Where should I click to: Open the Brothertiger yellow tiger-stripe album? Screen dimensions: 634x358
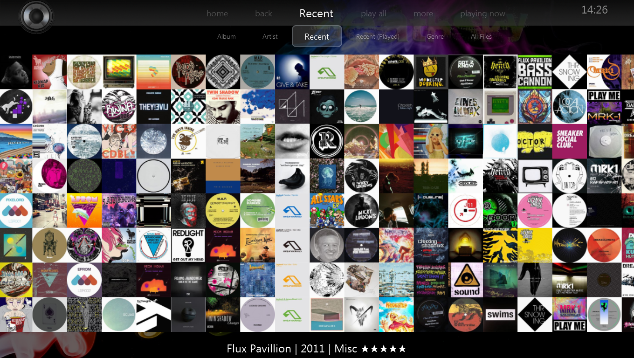tap(500, 245)
